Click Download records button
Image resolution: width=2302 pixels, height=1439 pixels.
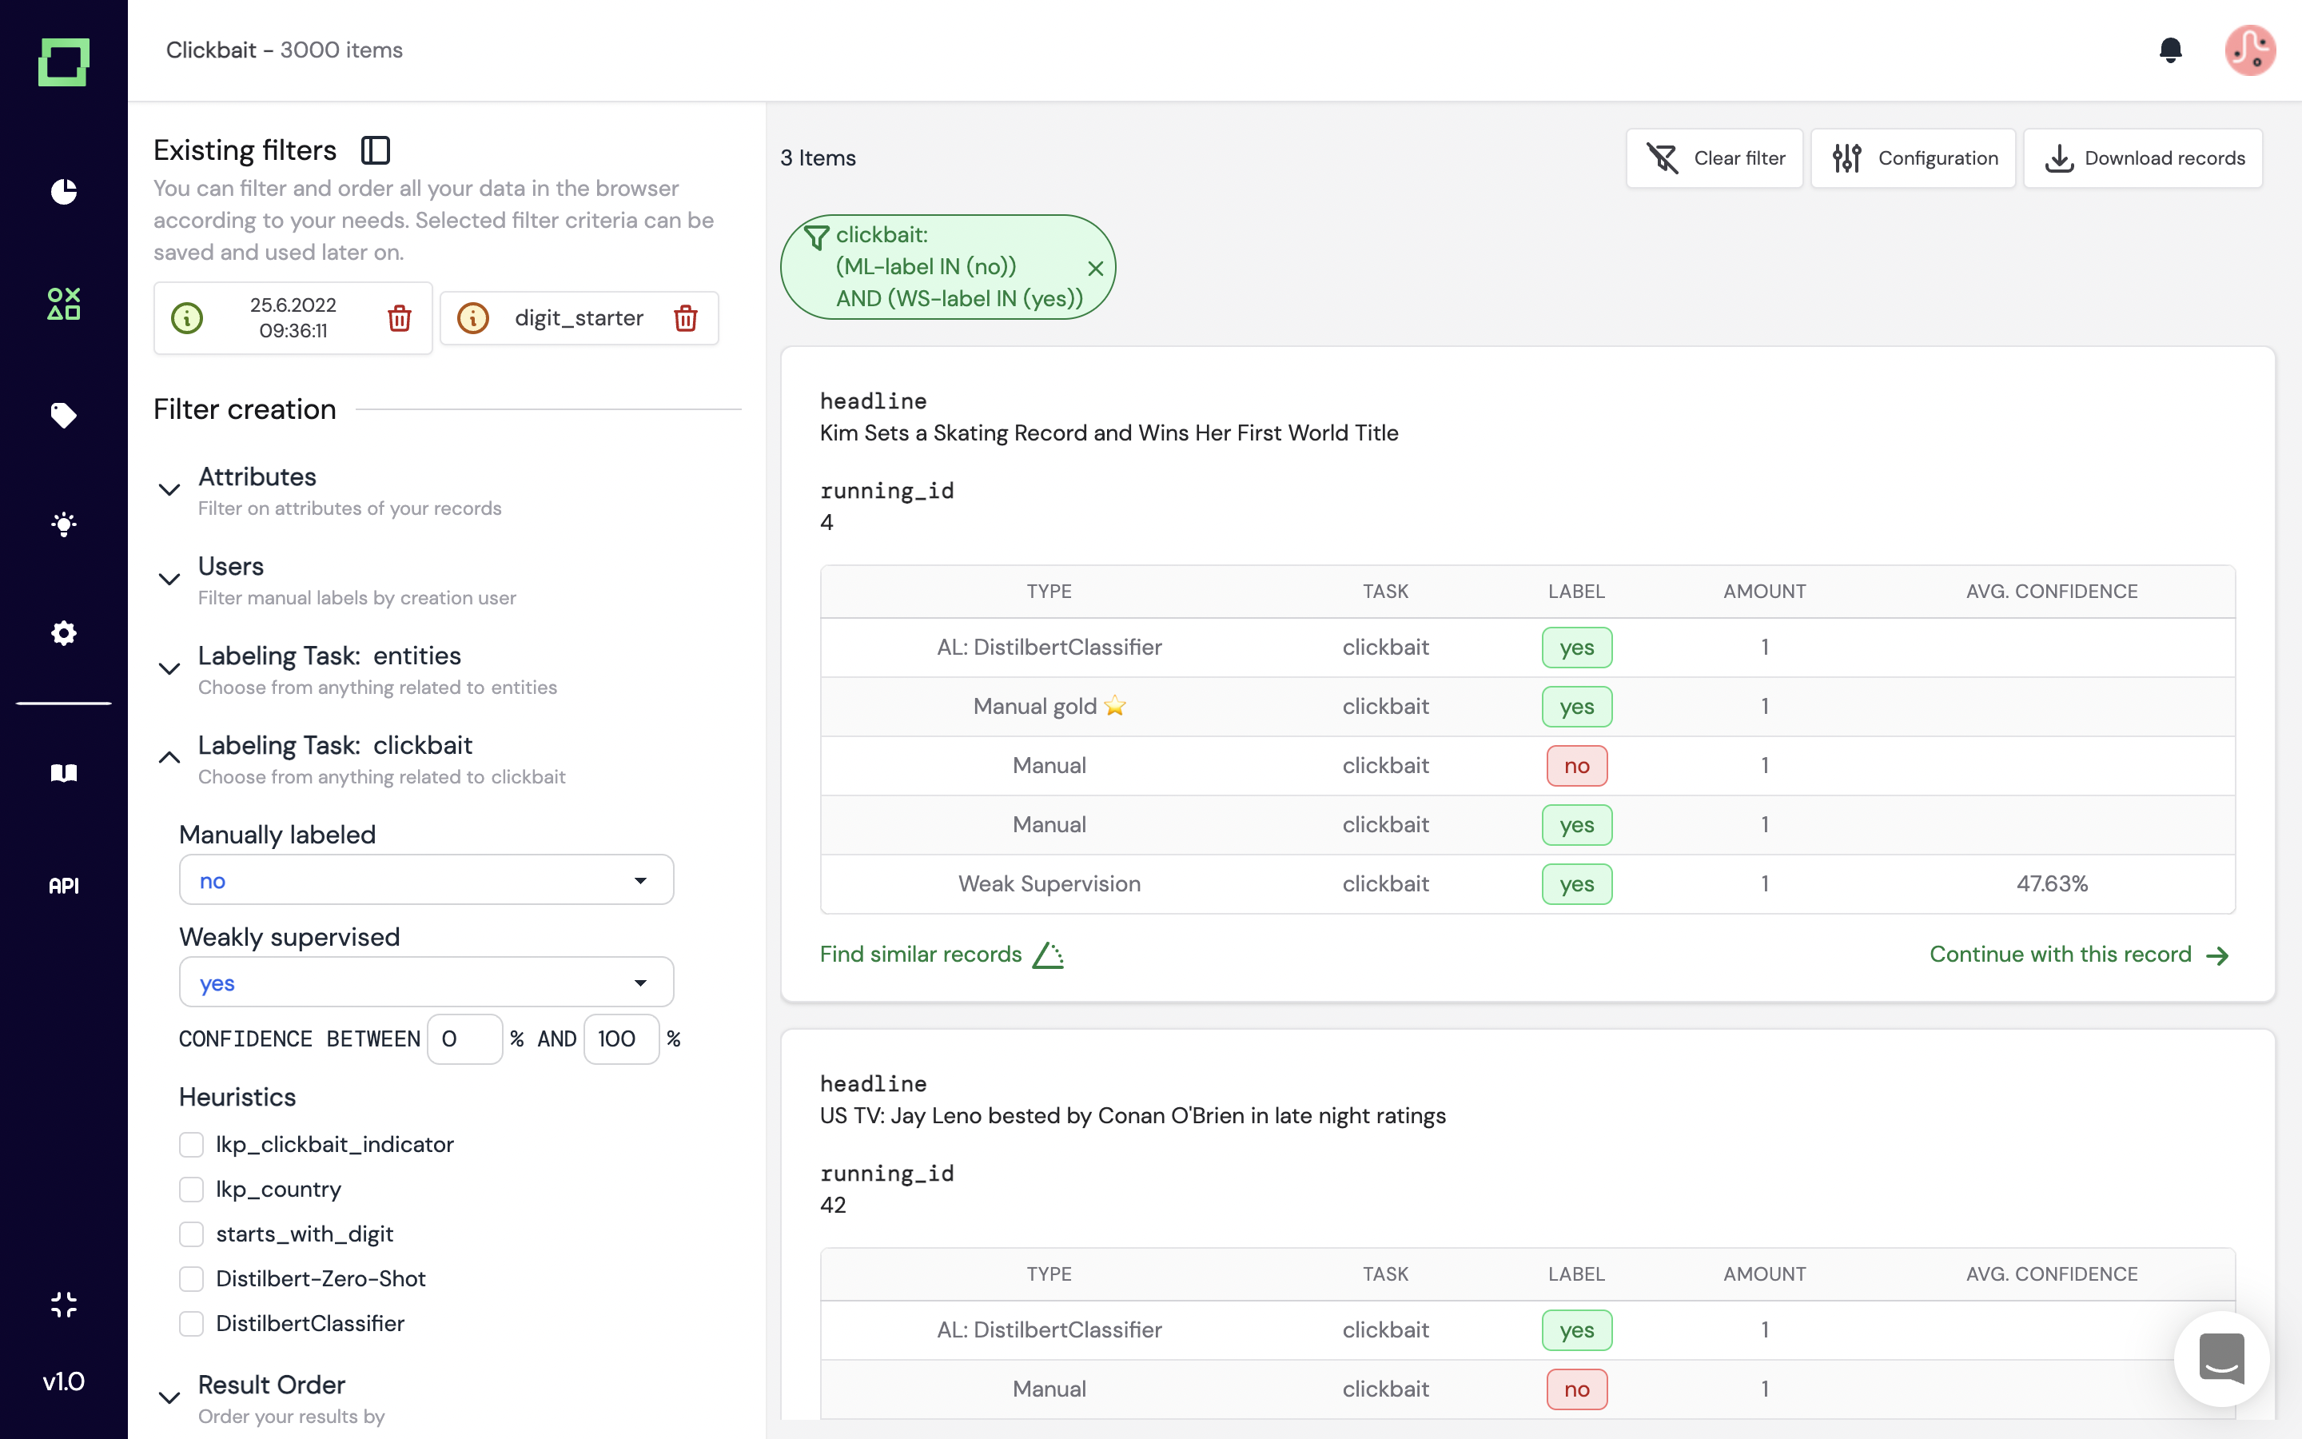pos(2143,158)
